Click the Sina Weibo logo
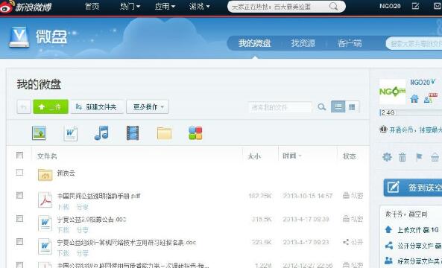Viewport: 442px width, 268px height. (26, 7)
